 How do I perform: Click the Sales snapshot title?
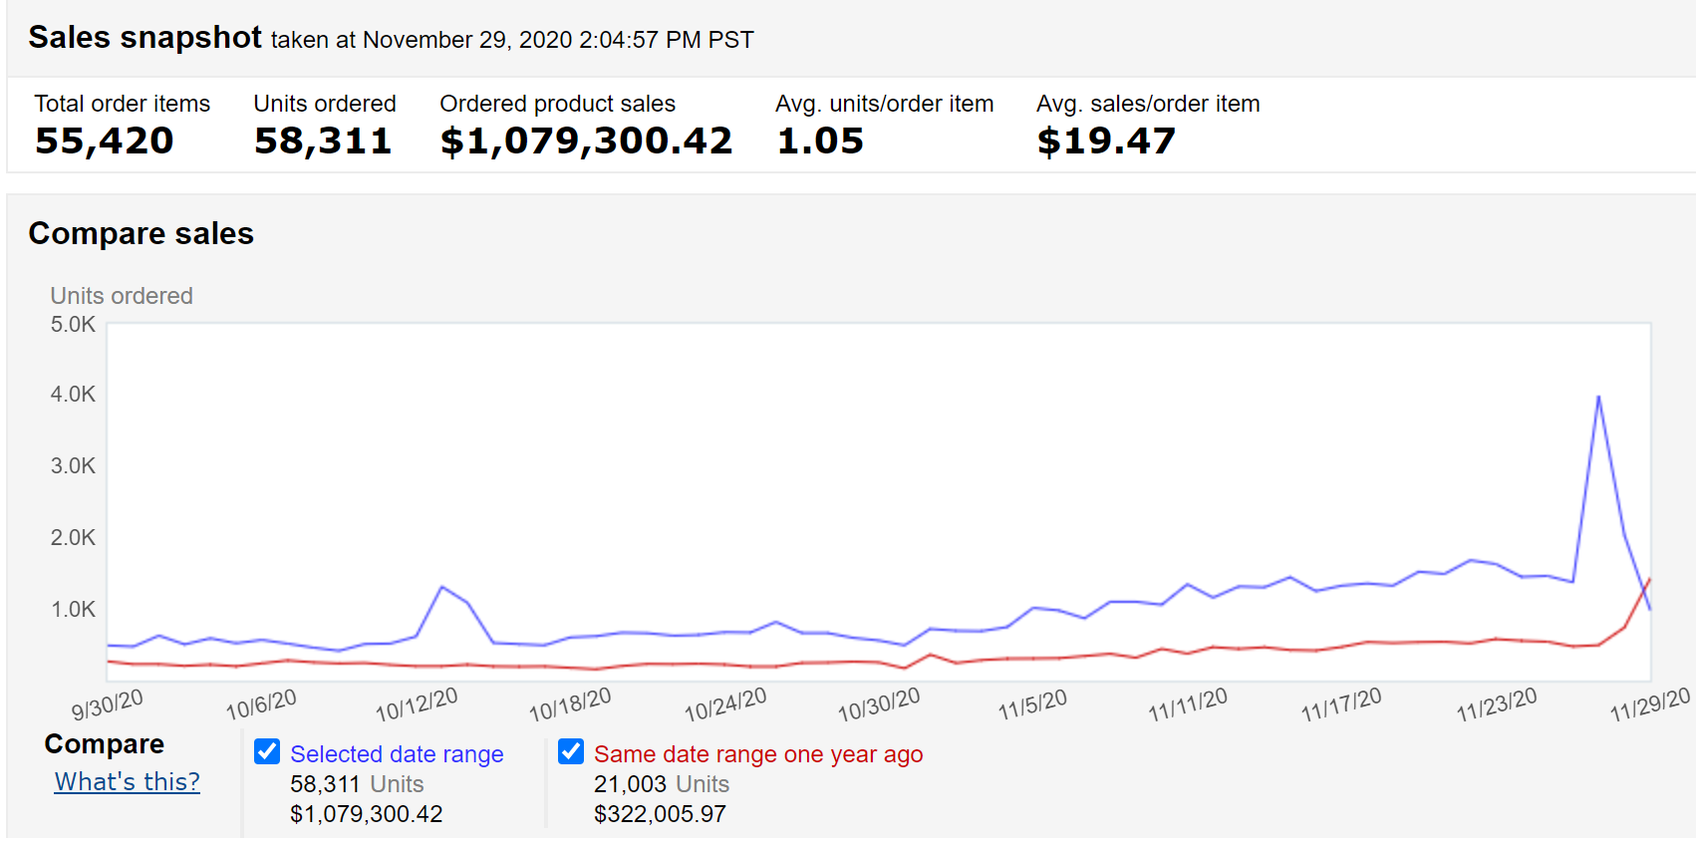(x=145, y=37)
